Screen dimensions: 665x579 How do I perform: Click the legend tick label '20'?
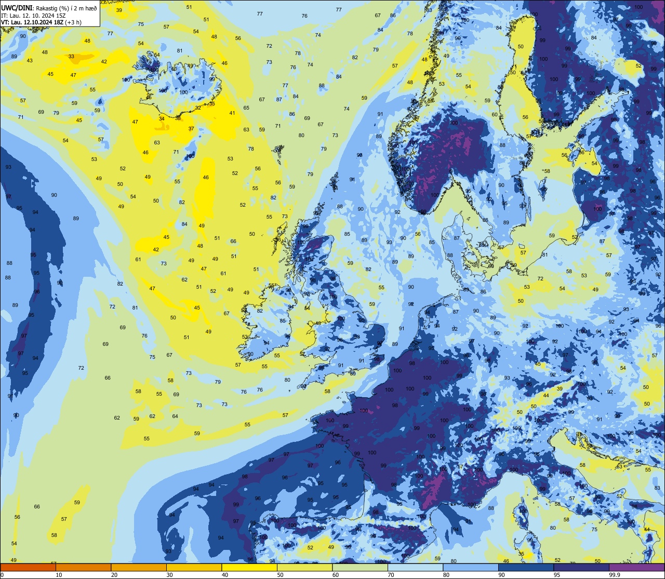[x=114, y=575]
